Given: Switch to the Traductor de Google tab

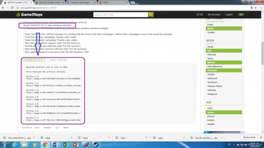Looking at the screenshot, I should click(x=81, y=2).
